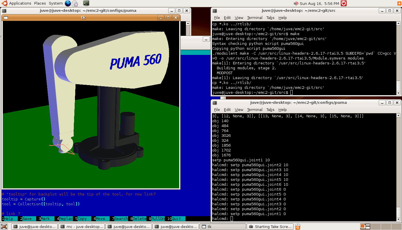Click the red power button icon
Screen dimensions: 402x230
343,3
